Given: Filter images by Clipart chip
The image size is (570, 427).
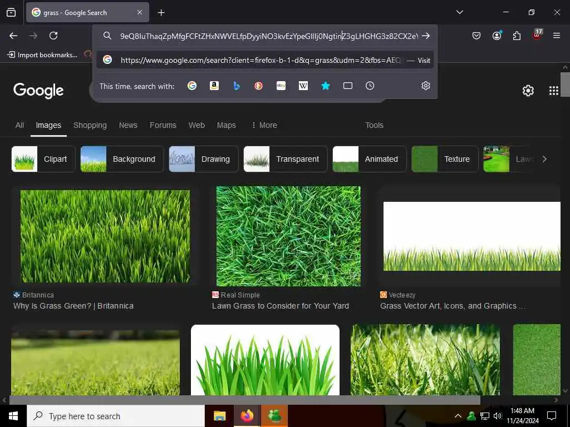Looking at the screenshot, I should tap(43, 159).
